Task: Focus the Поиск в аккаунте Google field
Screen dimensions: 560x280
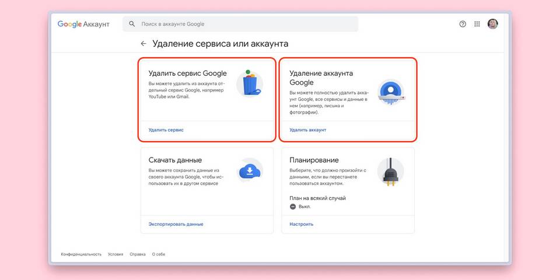Action: [245, 24]
